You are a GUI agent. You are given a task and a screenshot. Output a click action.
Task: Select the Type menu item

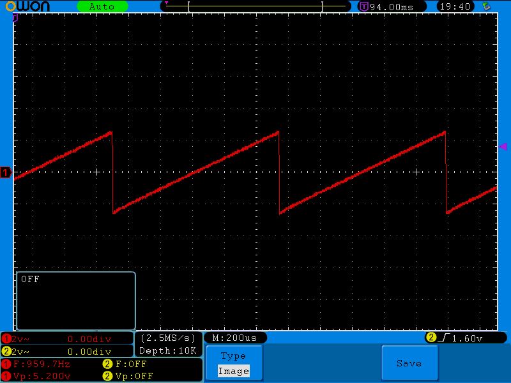pyautogui.click(x=233, y=356)
